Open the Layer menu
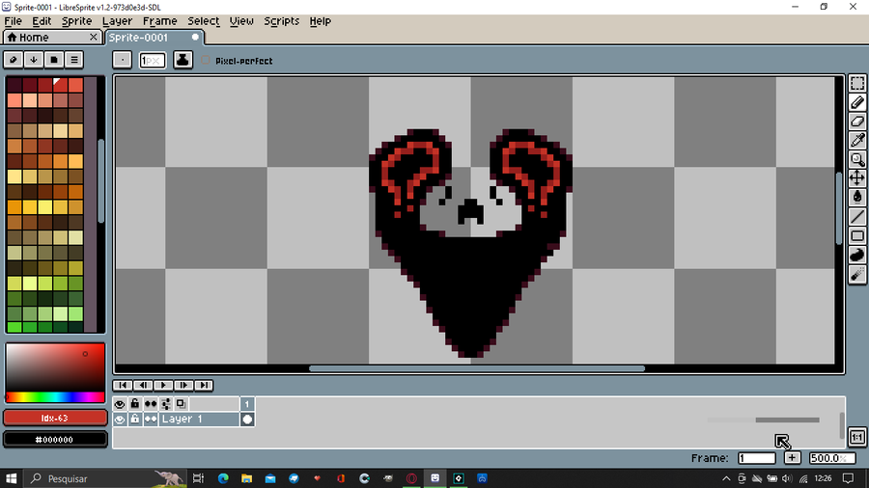This screenshot has width=869, height=488. pos(117,21)
